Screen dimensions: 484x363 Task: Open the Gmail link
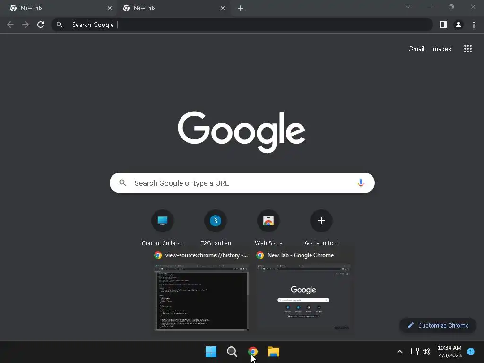pos(416,49)
